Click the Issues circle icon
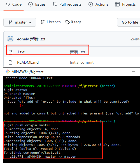Viewport: 140px width, 163px height. click(31, 4)
